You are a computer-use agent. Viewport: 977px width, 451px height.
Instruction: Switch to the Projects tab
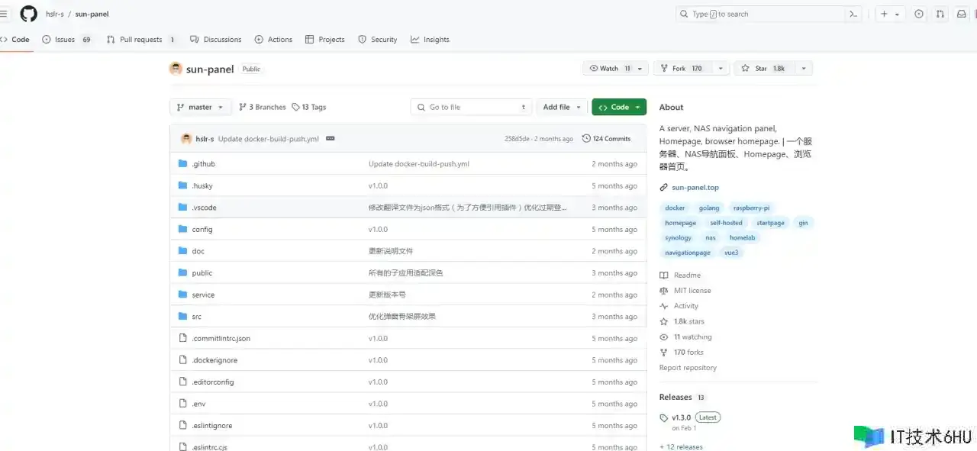tap(325, 40)
